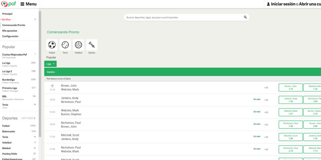This screenshot has width=321, height=160.
Task: Open Comenzando Pronto in sidebar
Action: coord(14,25)
